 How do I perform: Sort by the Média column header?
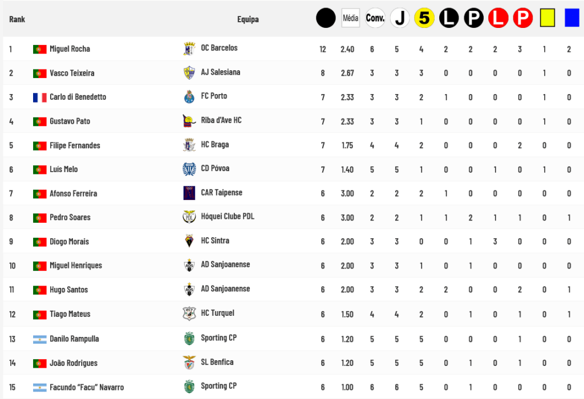[350, 19]
